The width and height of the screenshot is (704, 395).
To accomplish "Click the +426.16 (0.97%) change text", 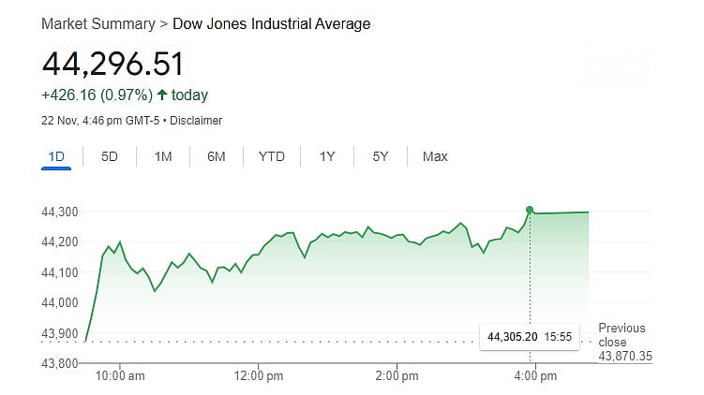I will point(97,95).
